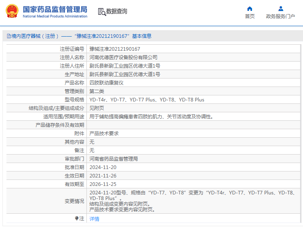Select the 型号规格 YD-T4r model list

pos(147,100)
